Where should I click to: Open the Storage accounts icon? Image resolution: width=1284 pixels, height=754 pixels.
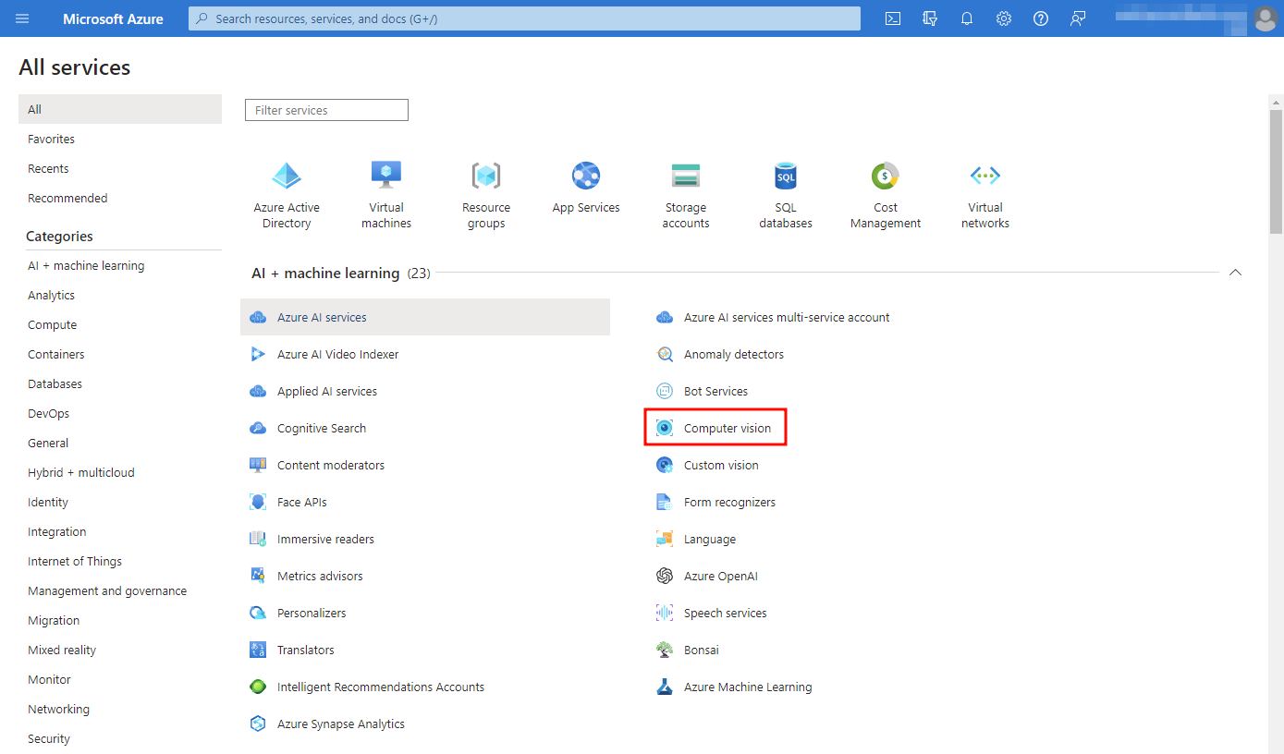pos(686,176)
